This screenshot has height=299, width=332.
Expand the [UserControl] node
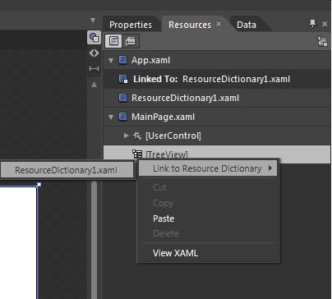[x=126, y=136]
